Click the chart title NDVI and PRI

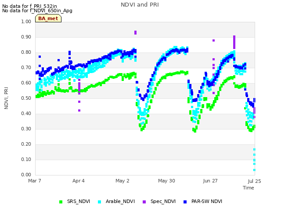click(x=140, y=5)
